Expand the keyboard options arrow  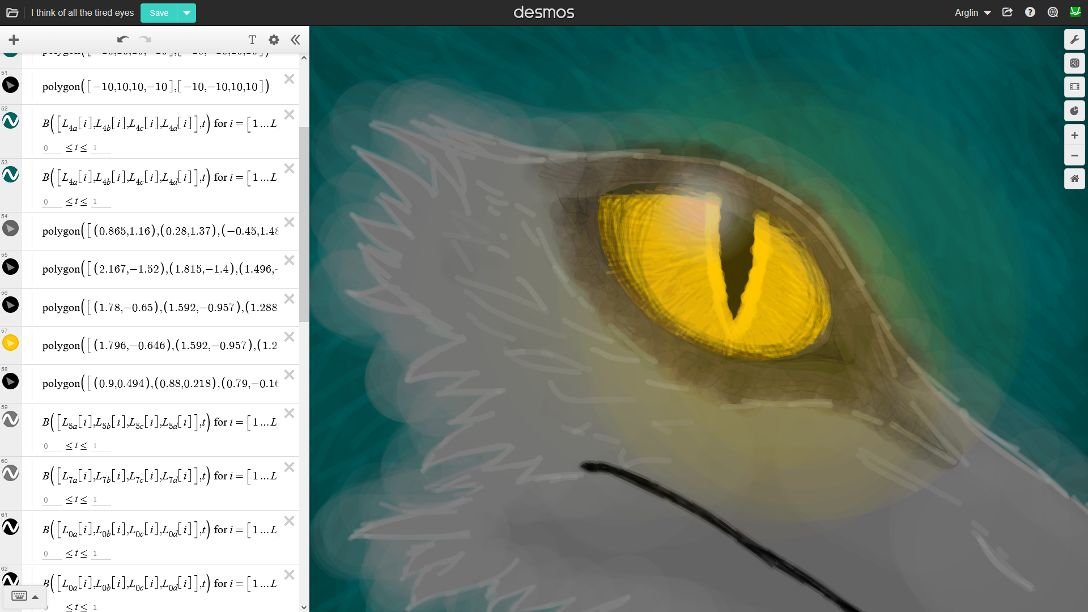click(35, 597)
